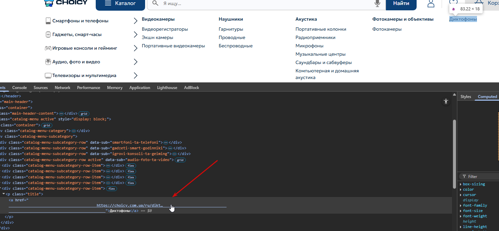
Task: Click the TV icon beside Телевизоры и мультимедиа
Action: tap(48, 75)
